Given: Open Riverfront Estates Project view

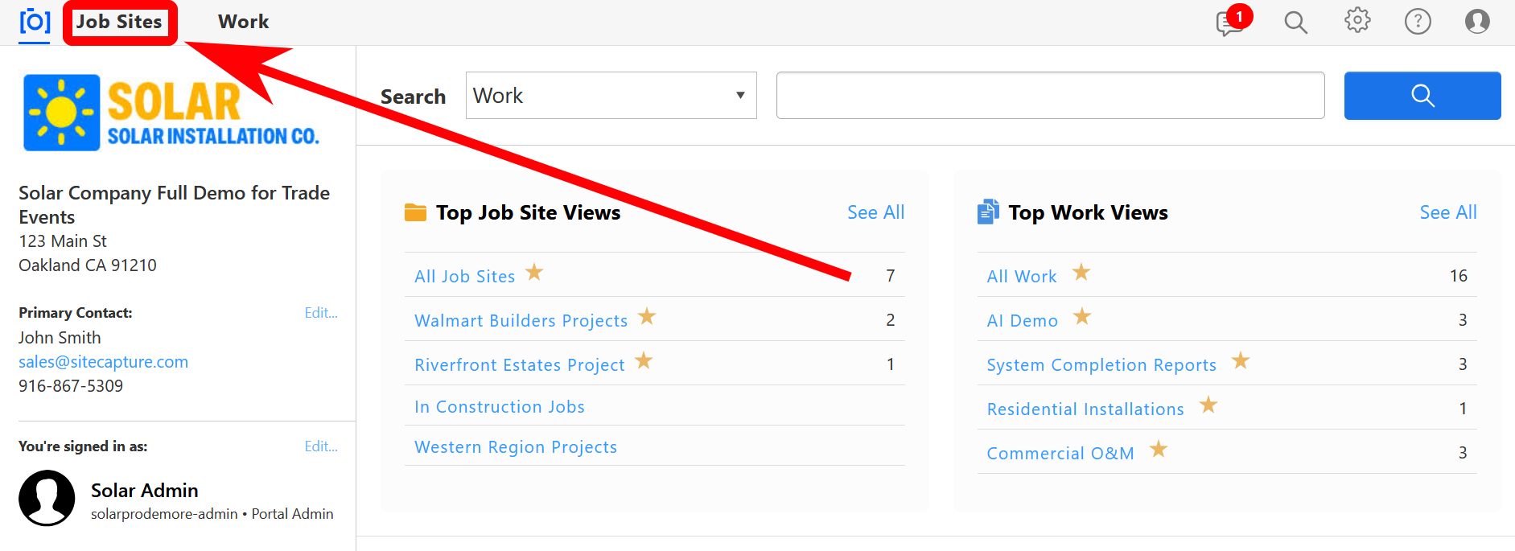Looking at the screenshot, I should [x=519, y=364].
